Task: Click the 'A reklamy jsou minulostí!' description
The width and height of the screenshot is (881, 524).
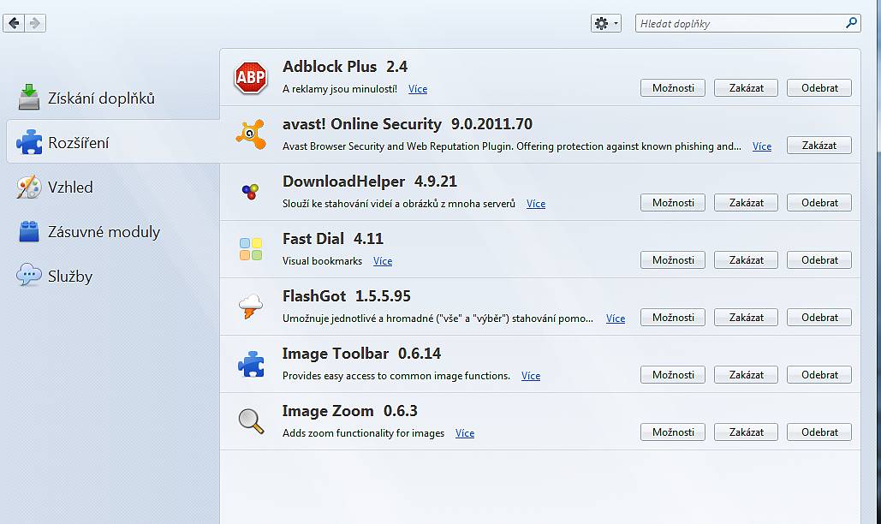Action: coord(339,89)
